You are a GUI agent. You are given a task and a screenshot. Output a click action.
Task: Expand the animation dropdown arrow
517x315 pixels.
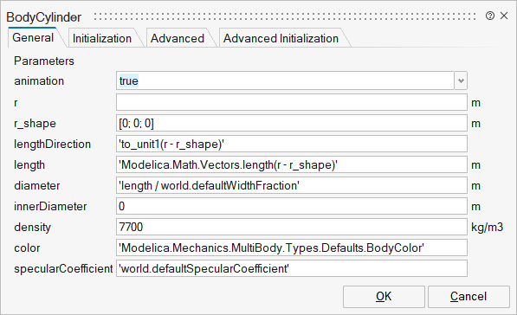461,80
